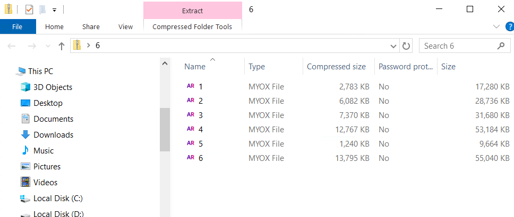
Task: Click the Downloads icon in sidebar
Action: (25, 135)
